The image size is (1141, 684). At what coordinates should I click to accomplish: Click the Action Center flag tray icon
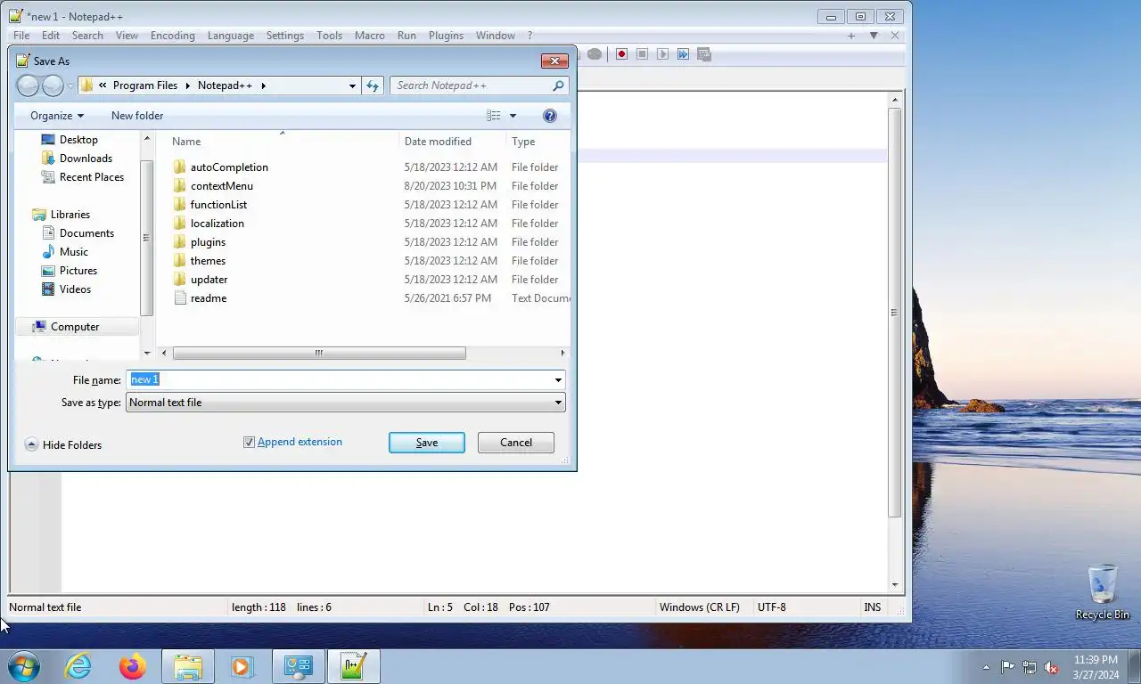tap(1007, 667)
